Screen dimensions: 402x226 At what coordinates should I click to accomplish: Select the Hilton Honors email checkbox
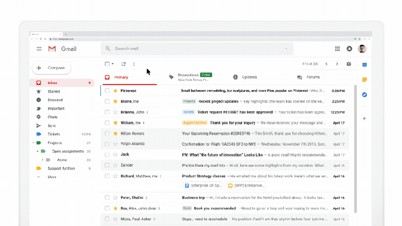click(107, 133)
